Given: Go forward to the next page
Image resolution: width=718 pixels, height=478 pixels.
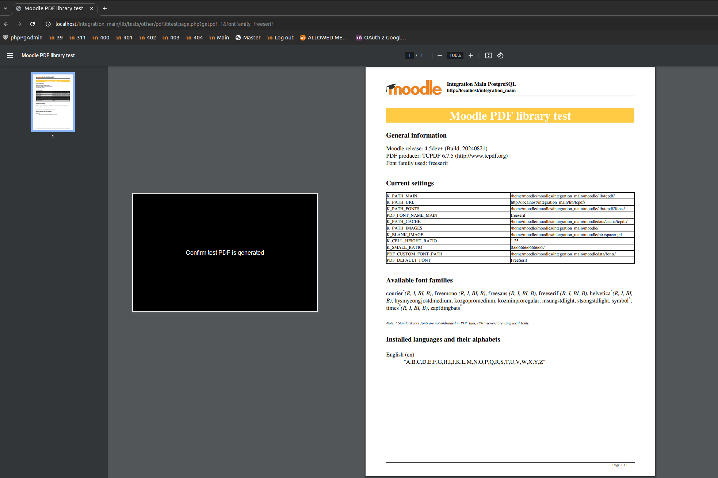Looking at the screenshot, I should 19,24.
